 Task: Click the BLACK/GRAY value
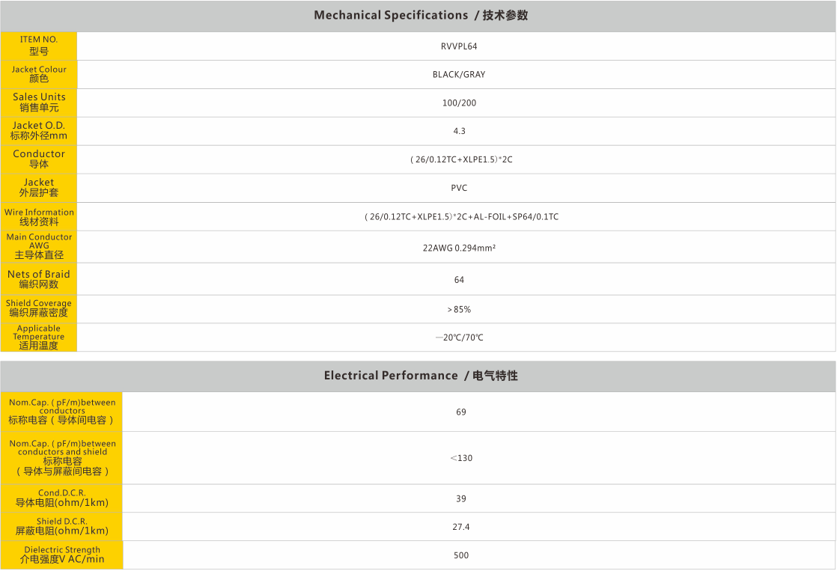(459, 75)
